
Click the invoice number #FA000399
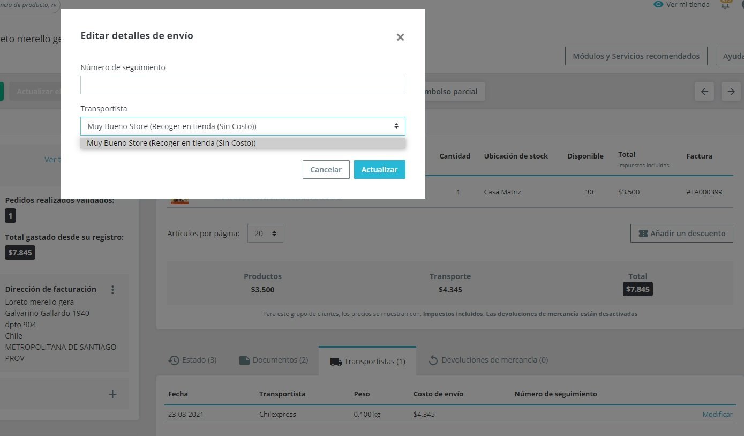point(704,192)
